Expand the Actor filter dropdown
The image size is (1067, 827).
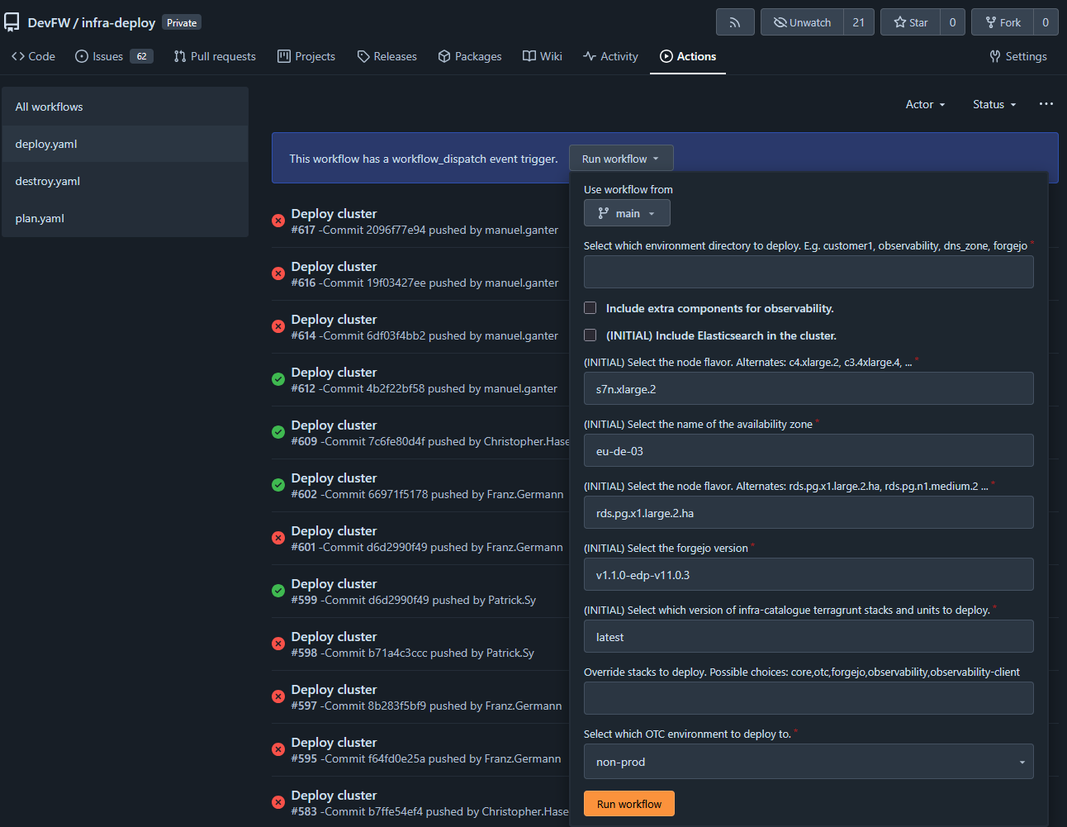pos(925,104)
